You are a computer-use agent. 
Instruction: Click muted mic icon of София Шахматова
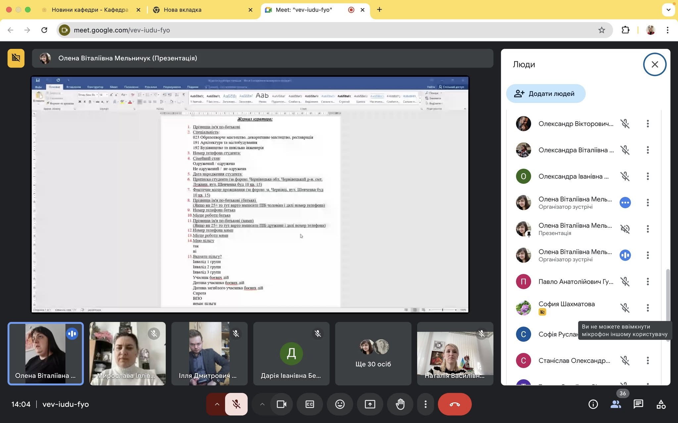coord(625,308)
